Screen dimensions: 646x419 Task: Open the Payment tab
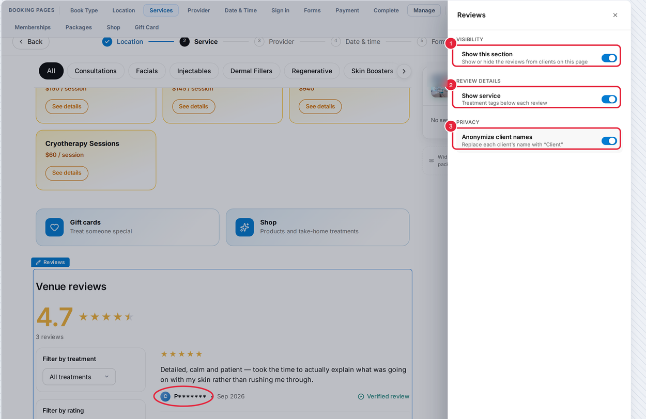click(347, 10)
